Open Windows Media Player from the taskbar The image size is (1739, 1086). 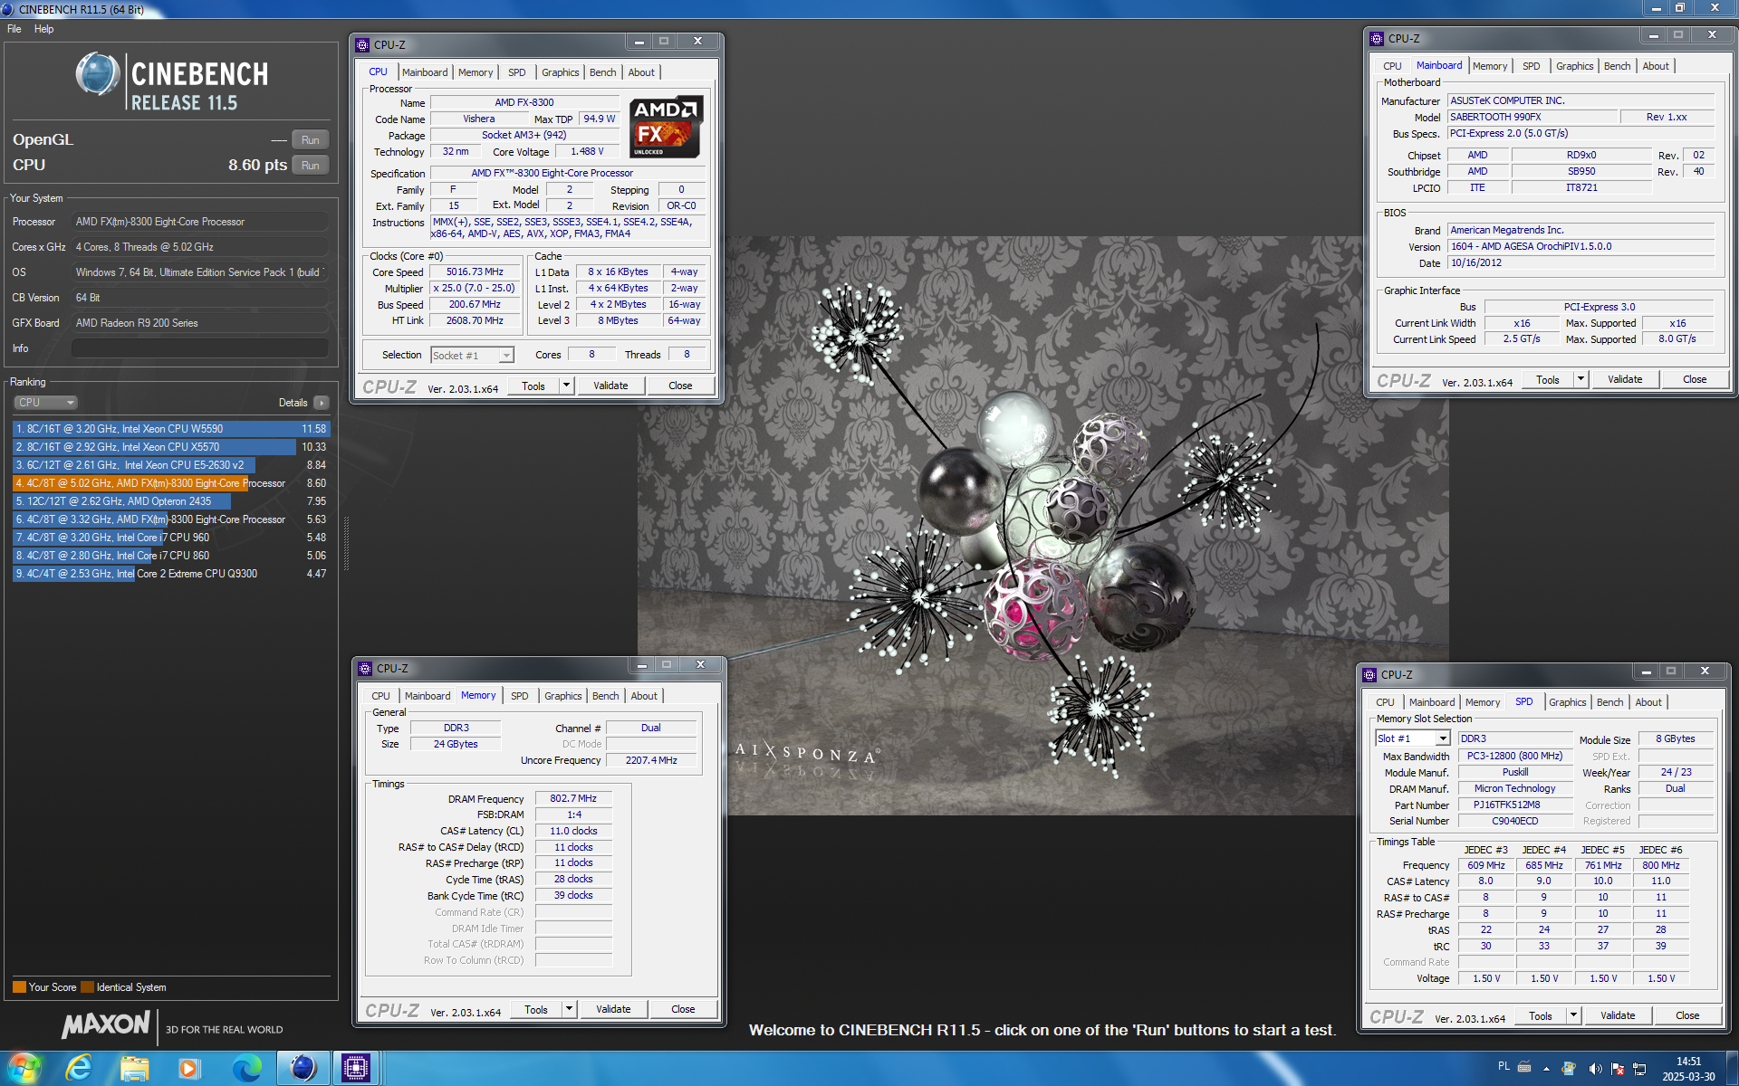[x=189, y=1068]
